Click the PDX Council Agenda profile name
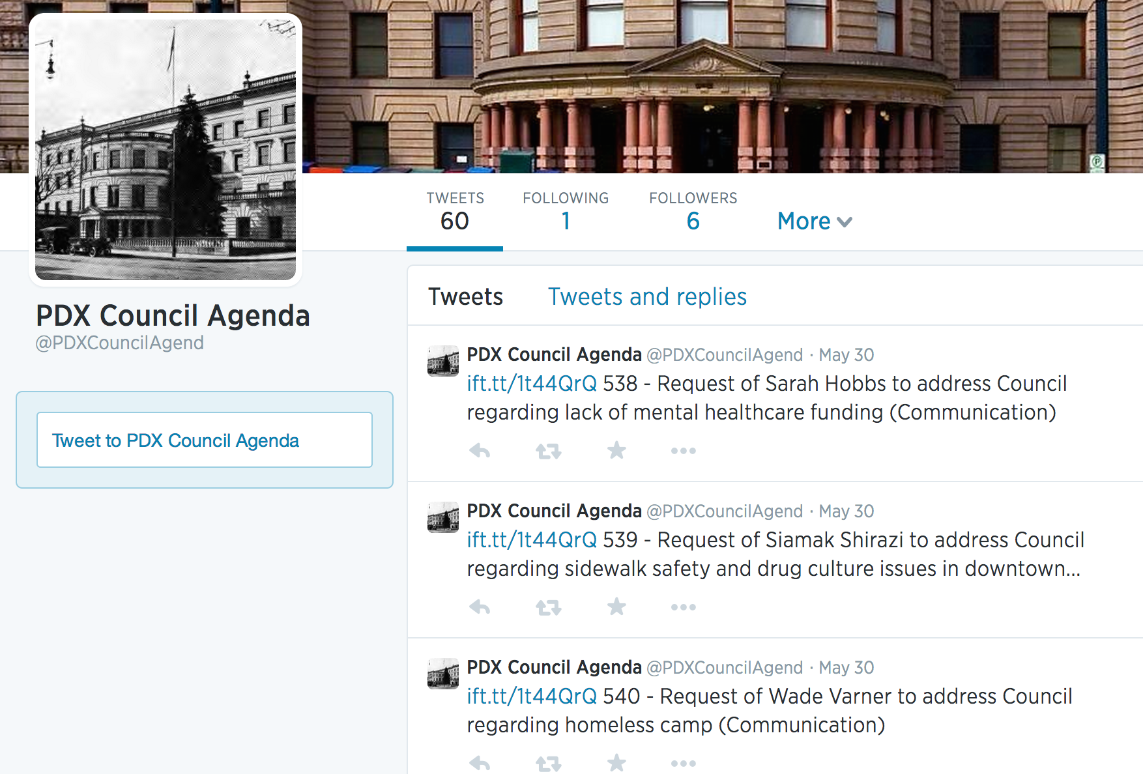The height and width of the screenshot is (774, 1143). 173,316
